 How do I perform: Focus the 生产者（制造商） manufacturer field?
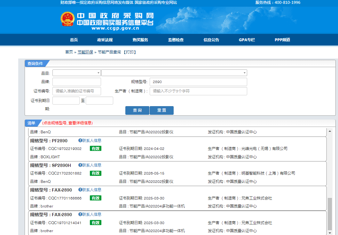tap(198, 91)
